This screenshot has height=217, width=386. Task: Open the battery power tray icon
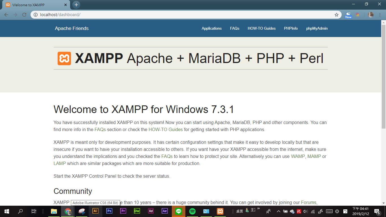[285, 211]
